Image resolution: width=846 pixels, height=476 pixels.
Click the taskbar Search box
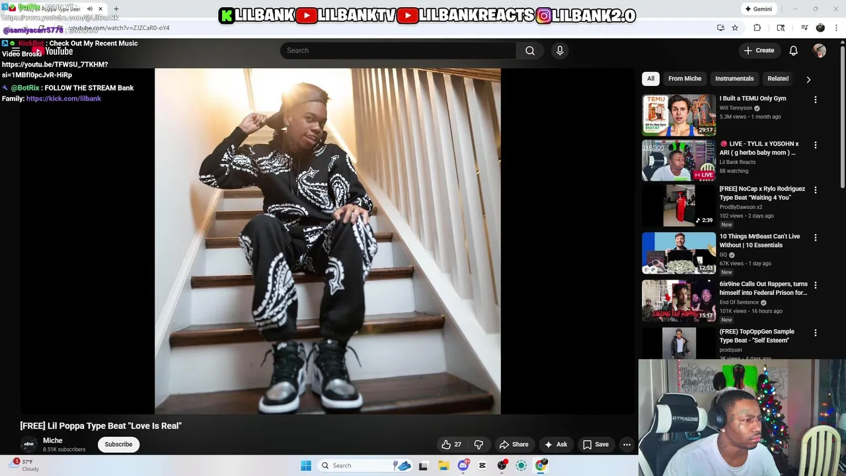[364, 465]
